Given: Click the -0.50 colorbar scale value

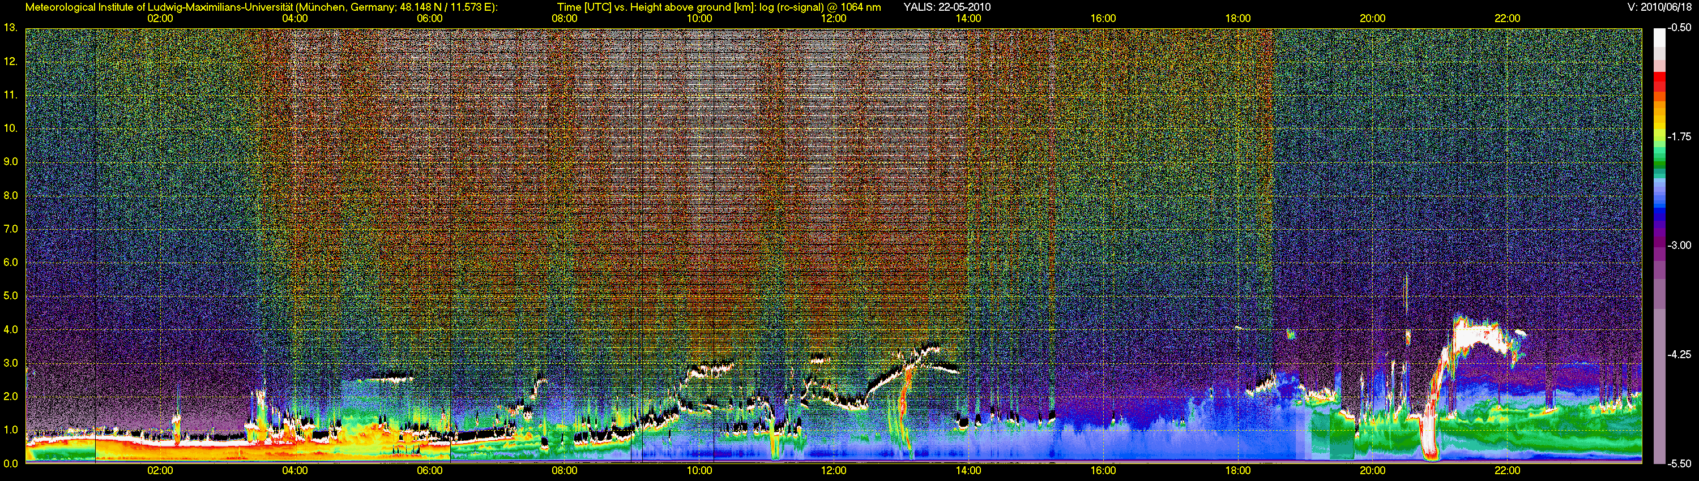Looking at the screenshot, I should tap(1680, 28).
